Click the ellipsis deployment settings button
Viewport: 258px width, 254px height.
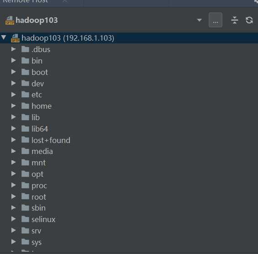point(216,20)
